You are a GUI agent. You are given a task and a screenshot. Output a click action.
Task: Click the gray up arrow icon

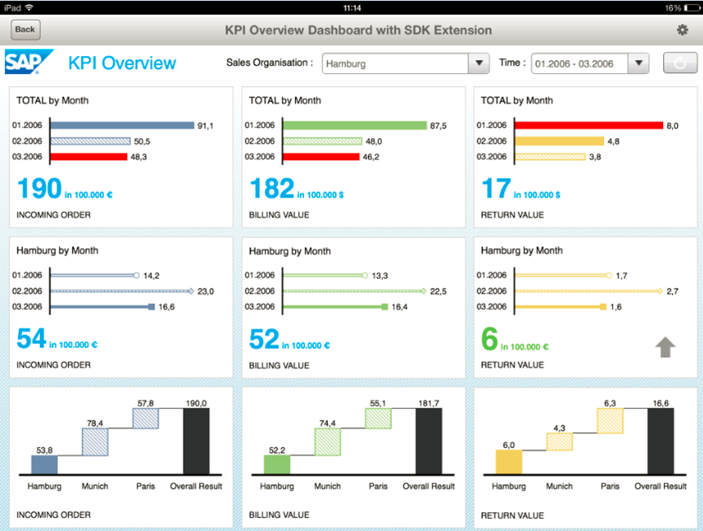point(666,347)
